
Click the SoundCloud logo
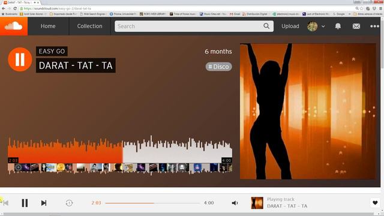14,26
